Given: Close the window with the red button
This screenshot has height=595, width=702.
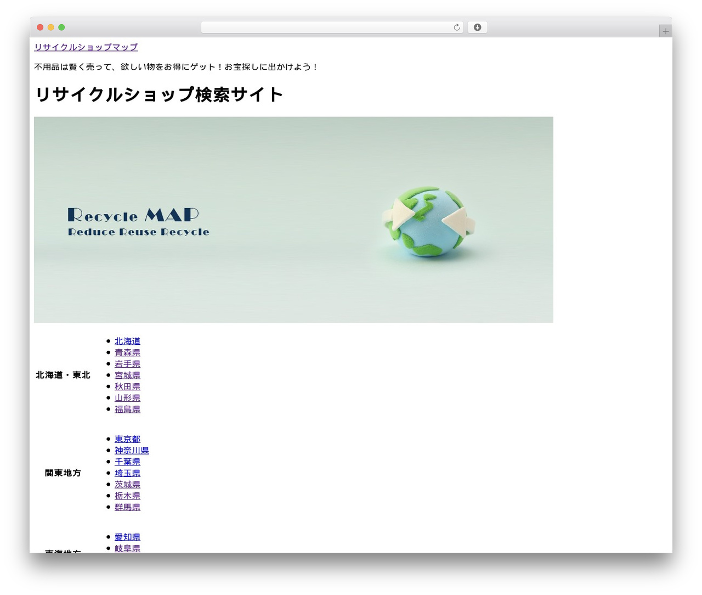Looking at the screenshot, I should click(40, 27).
